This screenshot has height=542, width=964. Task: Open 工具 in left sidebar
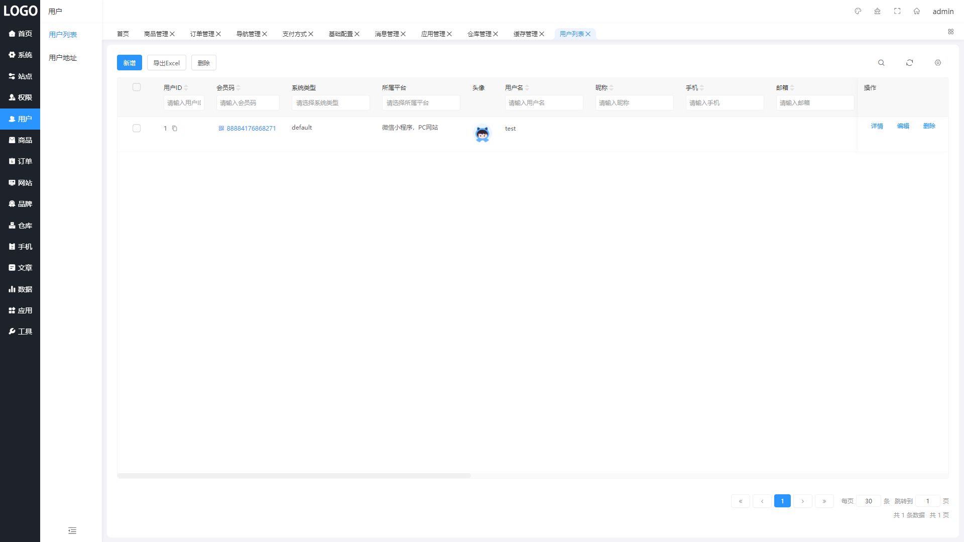click(20, 332)
